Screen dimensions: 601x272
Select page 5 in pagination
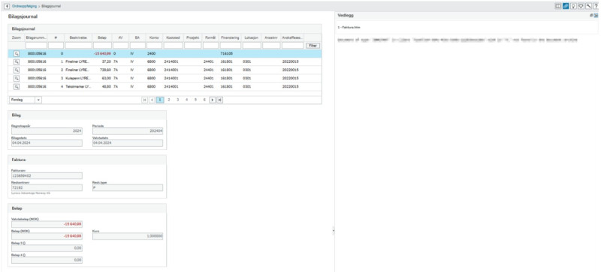[195, 100]
